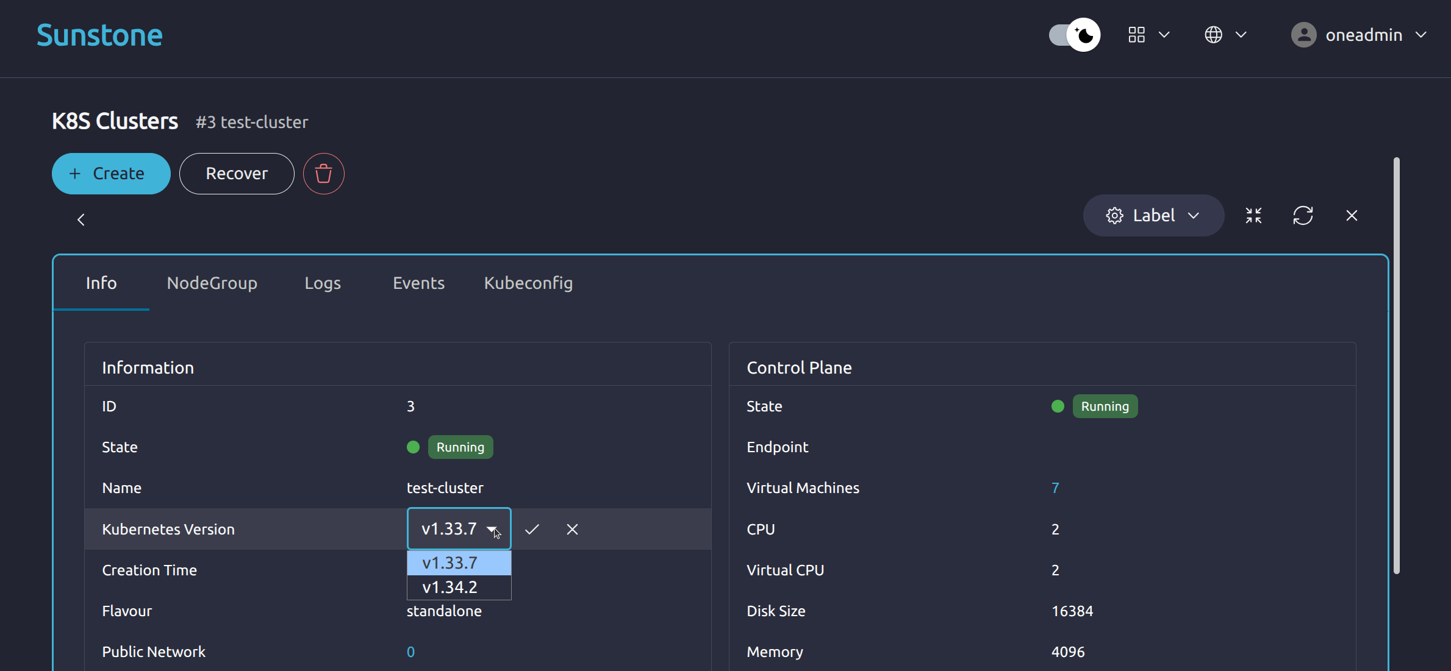Confirm version change with checkmark
Image resolution: width=1451 pixels, height=671 pixels.
pos(532,529)
